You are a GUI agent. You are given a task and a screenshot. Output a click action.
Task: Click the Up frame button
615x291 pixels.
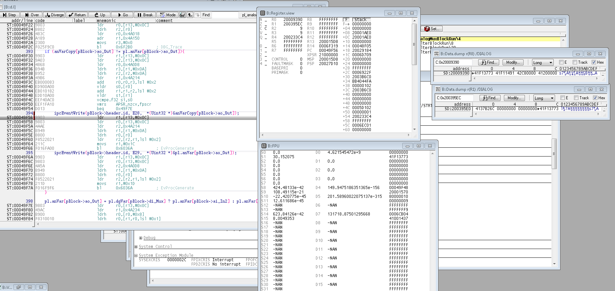[x=100, y=15]
